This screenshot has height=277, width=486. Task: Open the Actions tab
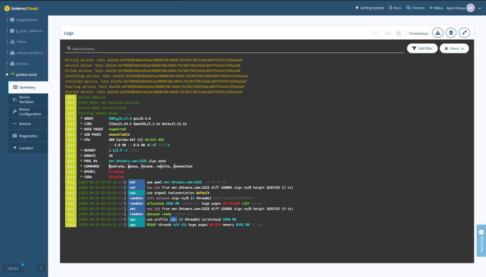tap(28, 124)
